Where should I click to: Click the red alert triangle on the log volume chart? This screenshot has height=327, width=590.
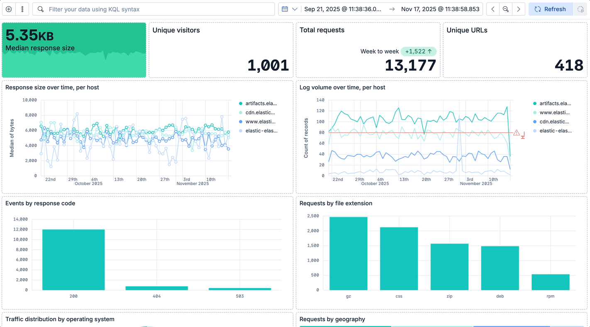pyautogui.click(x=516, y=133)
